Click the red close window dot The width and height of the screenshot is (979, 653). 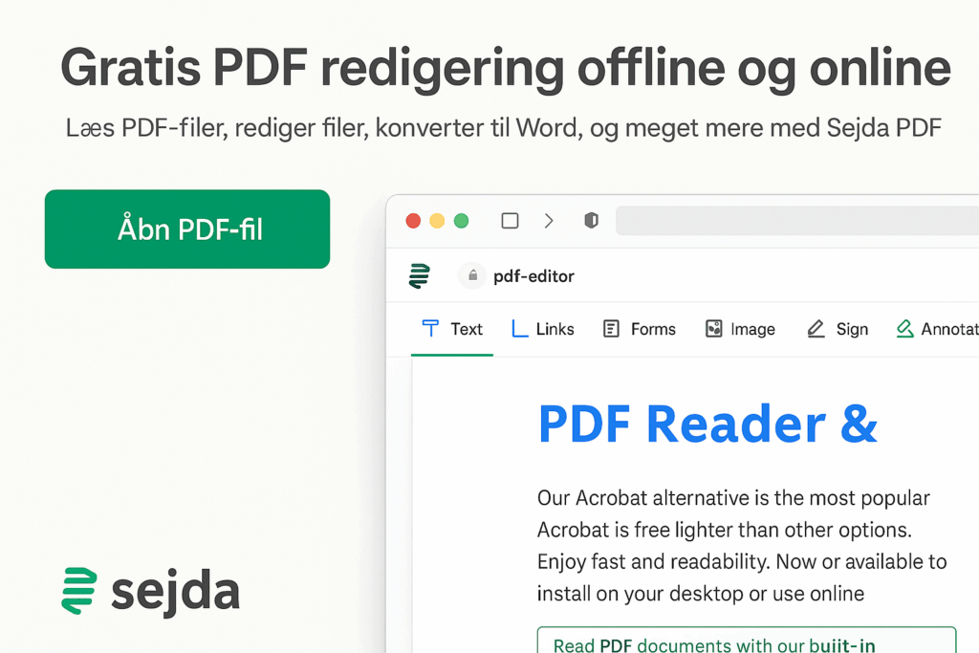click(x=413, y=221)
